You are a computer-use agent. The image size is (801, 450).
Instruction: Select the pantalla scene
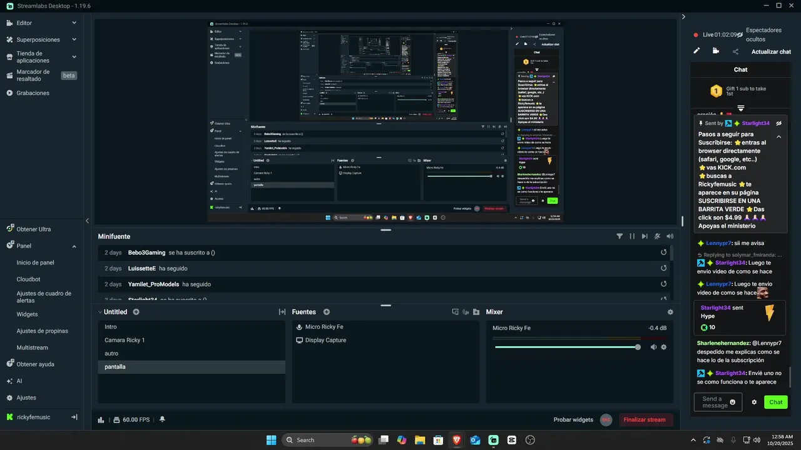tap(191, 367)
